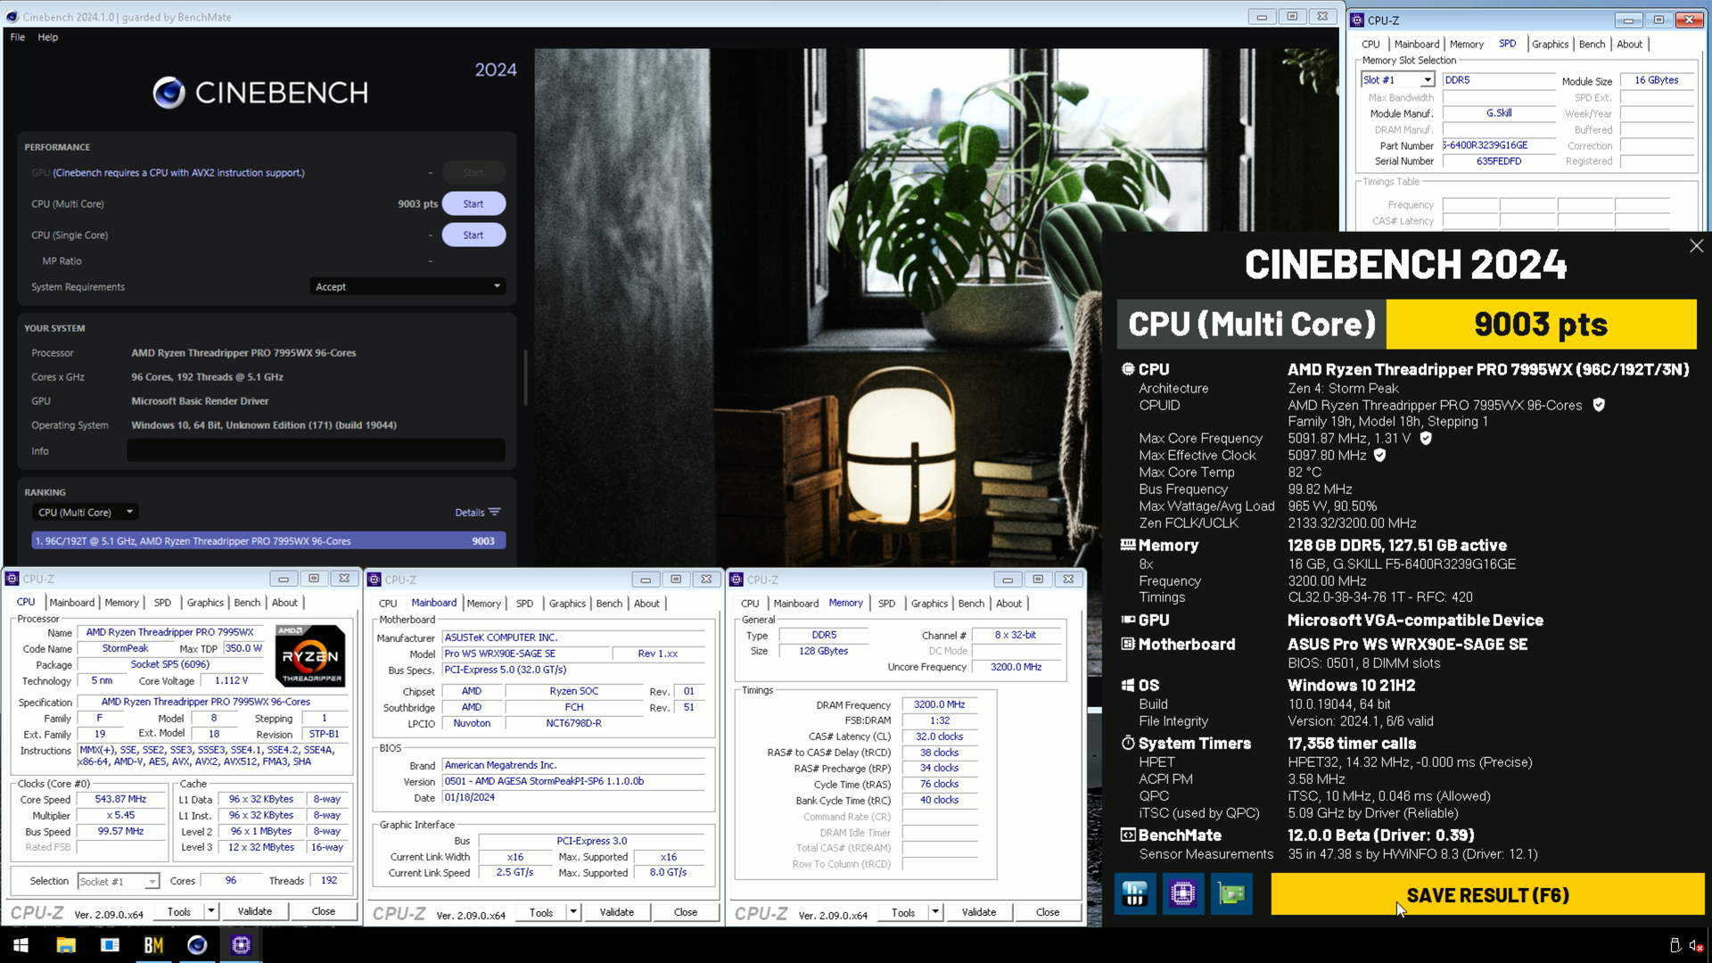
Task: Select the top ranking entry 96C/192T row
Action: coord(268,541)
